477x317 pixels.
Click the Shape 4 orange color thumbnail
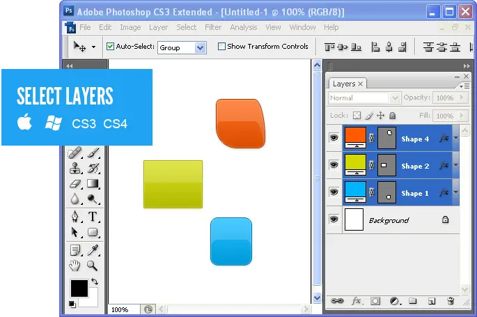355,138
